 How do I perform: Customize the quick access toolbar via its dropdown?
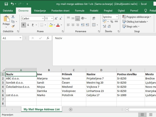coord(27,4)
